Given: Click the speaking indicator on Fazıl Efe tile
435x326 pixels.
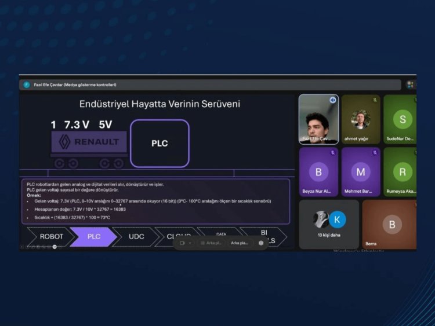Looking at the screenshot, I should click(x=333, y=100).
